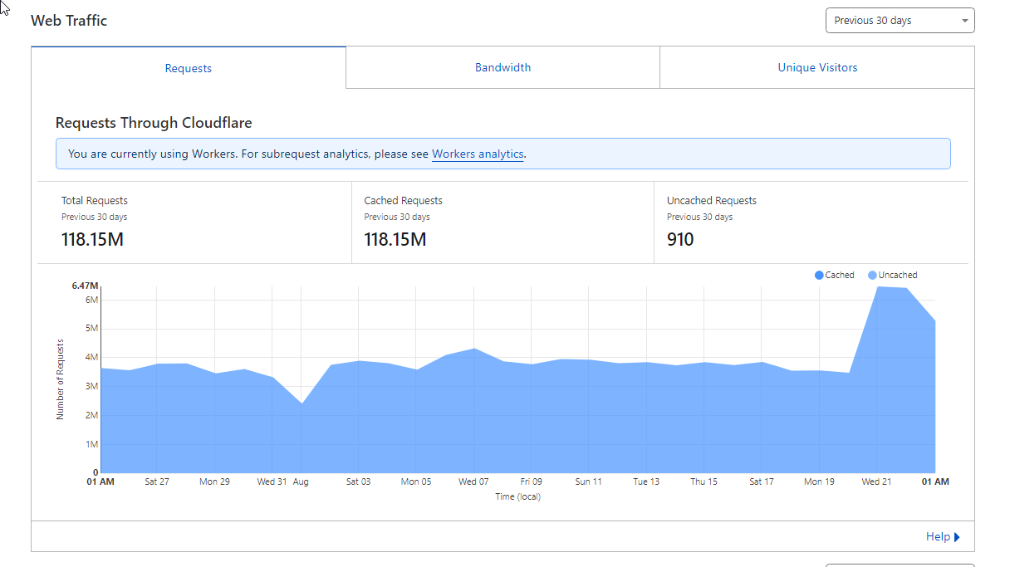Open the Bandwidth tab

point(503,67)
